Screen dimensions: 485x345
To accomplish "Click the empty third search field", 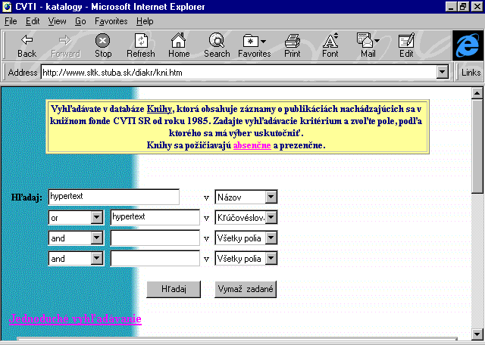I will click(x=155, y=238).
